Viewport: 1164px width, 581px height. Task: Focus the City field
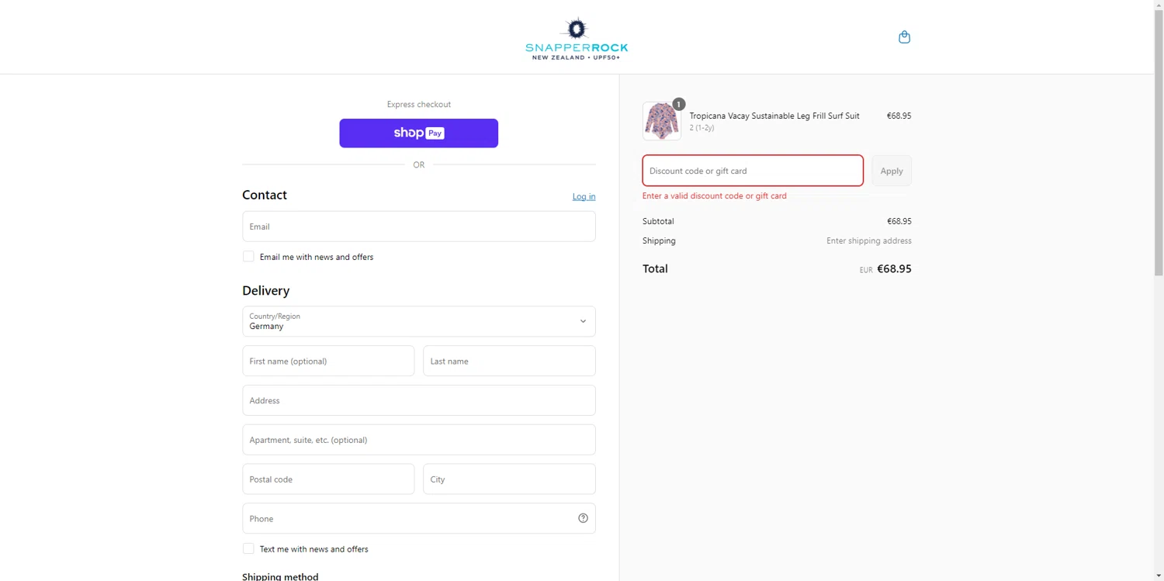point(509,479)
